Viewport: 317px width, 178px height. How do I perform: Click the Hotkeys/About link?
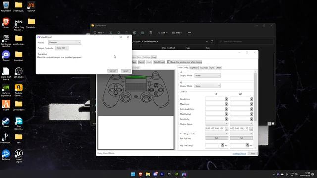pyautogui.click(x=239, y=154)
